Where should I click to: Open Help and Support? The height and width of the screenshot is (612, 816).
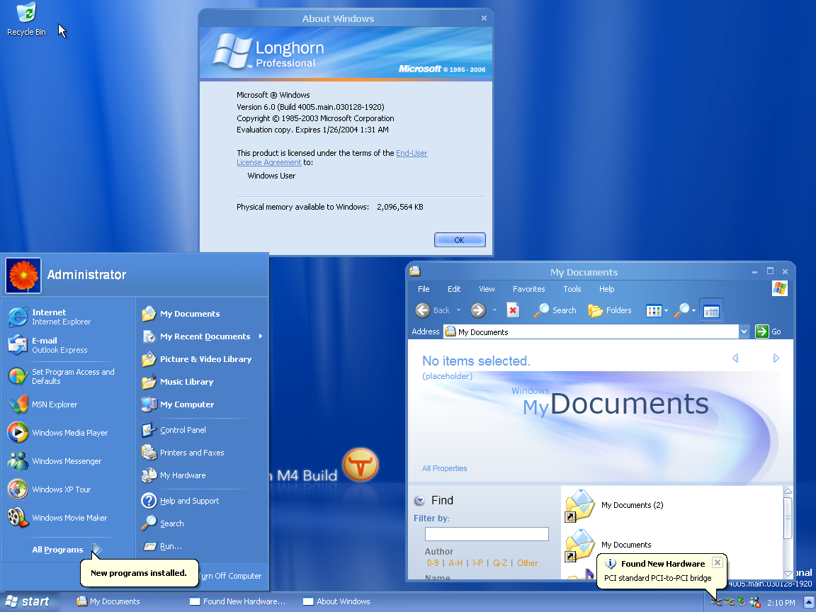click(x=181, y=501)
